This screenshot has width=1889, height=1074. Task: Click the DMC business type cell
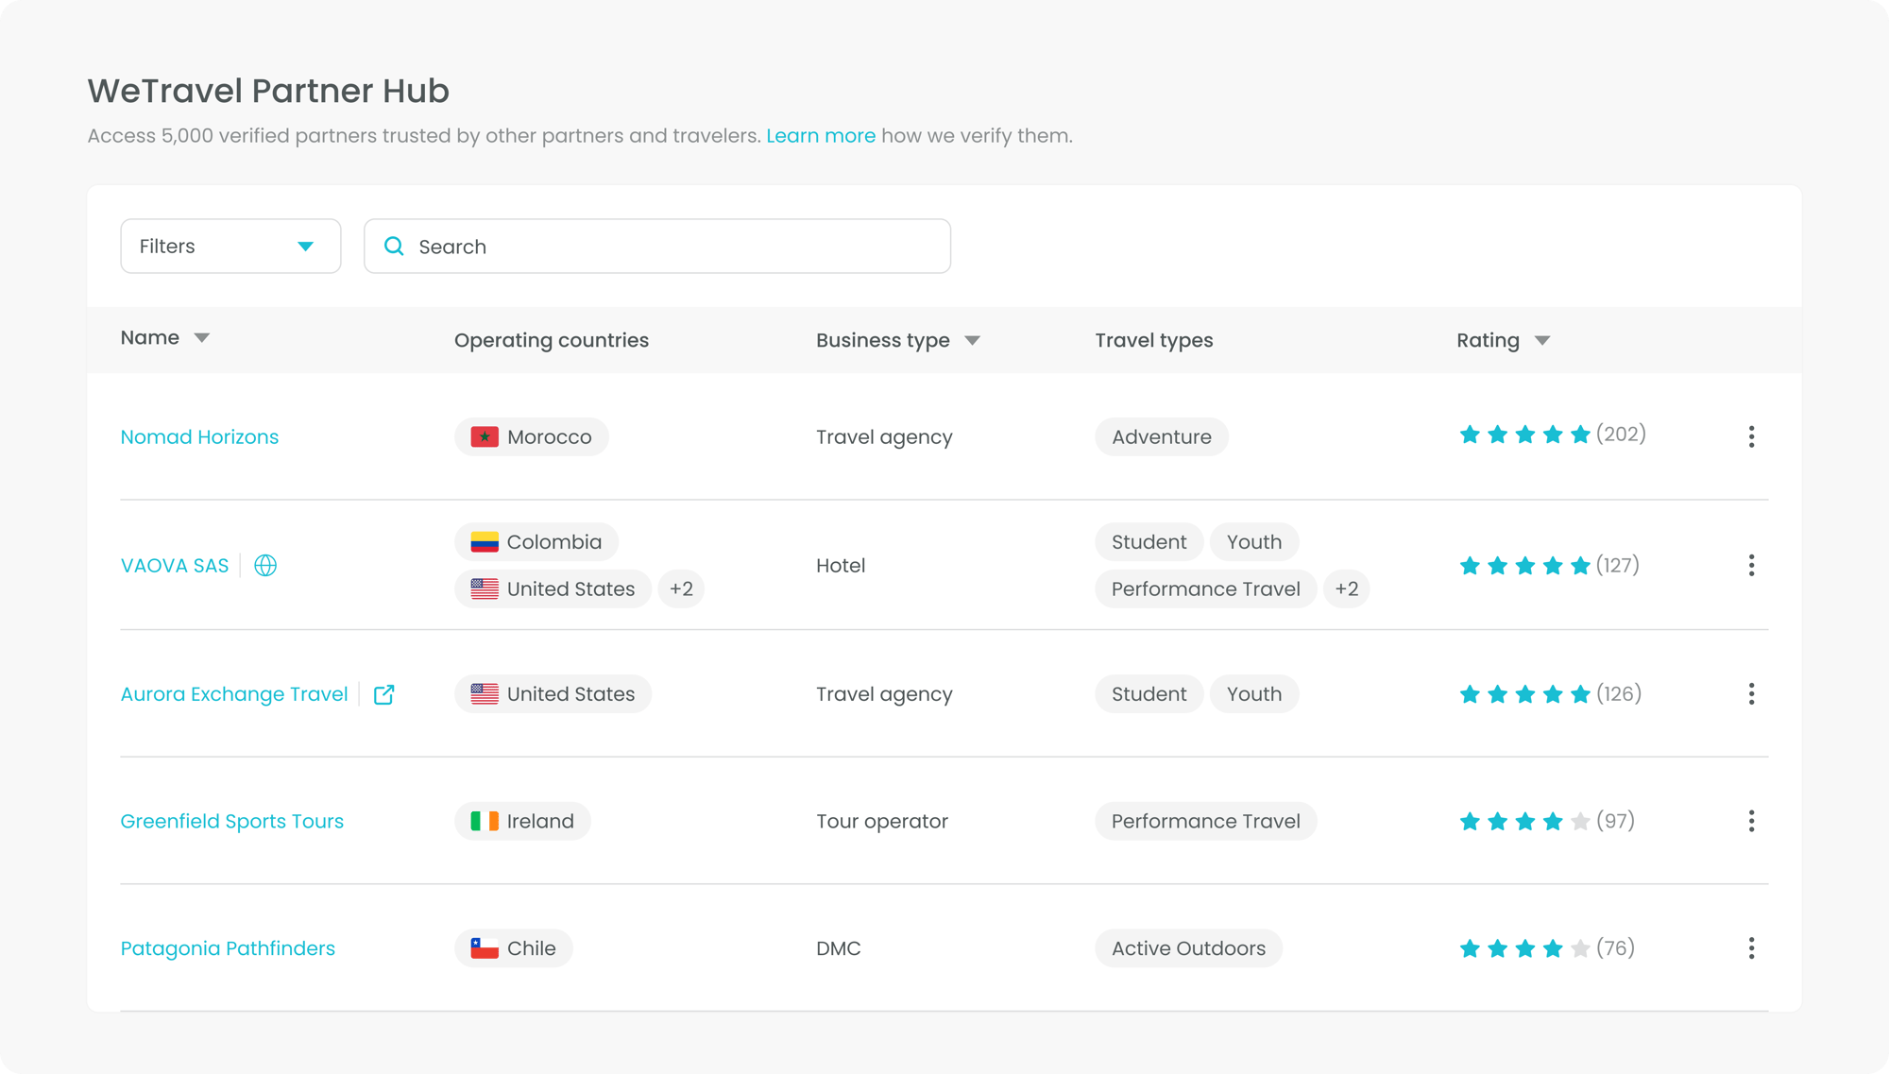839,948
